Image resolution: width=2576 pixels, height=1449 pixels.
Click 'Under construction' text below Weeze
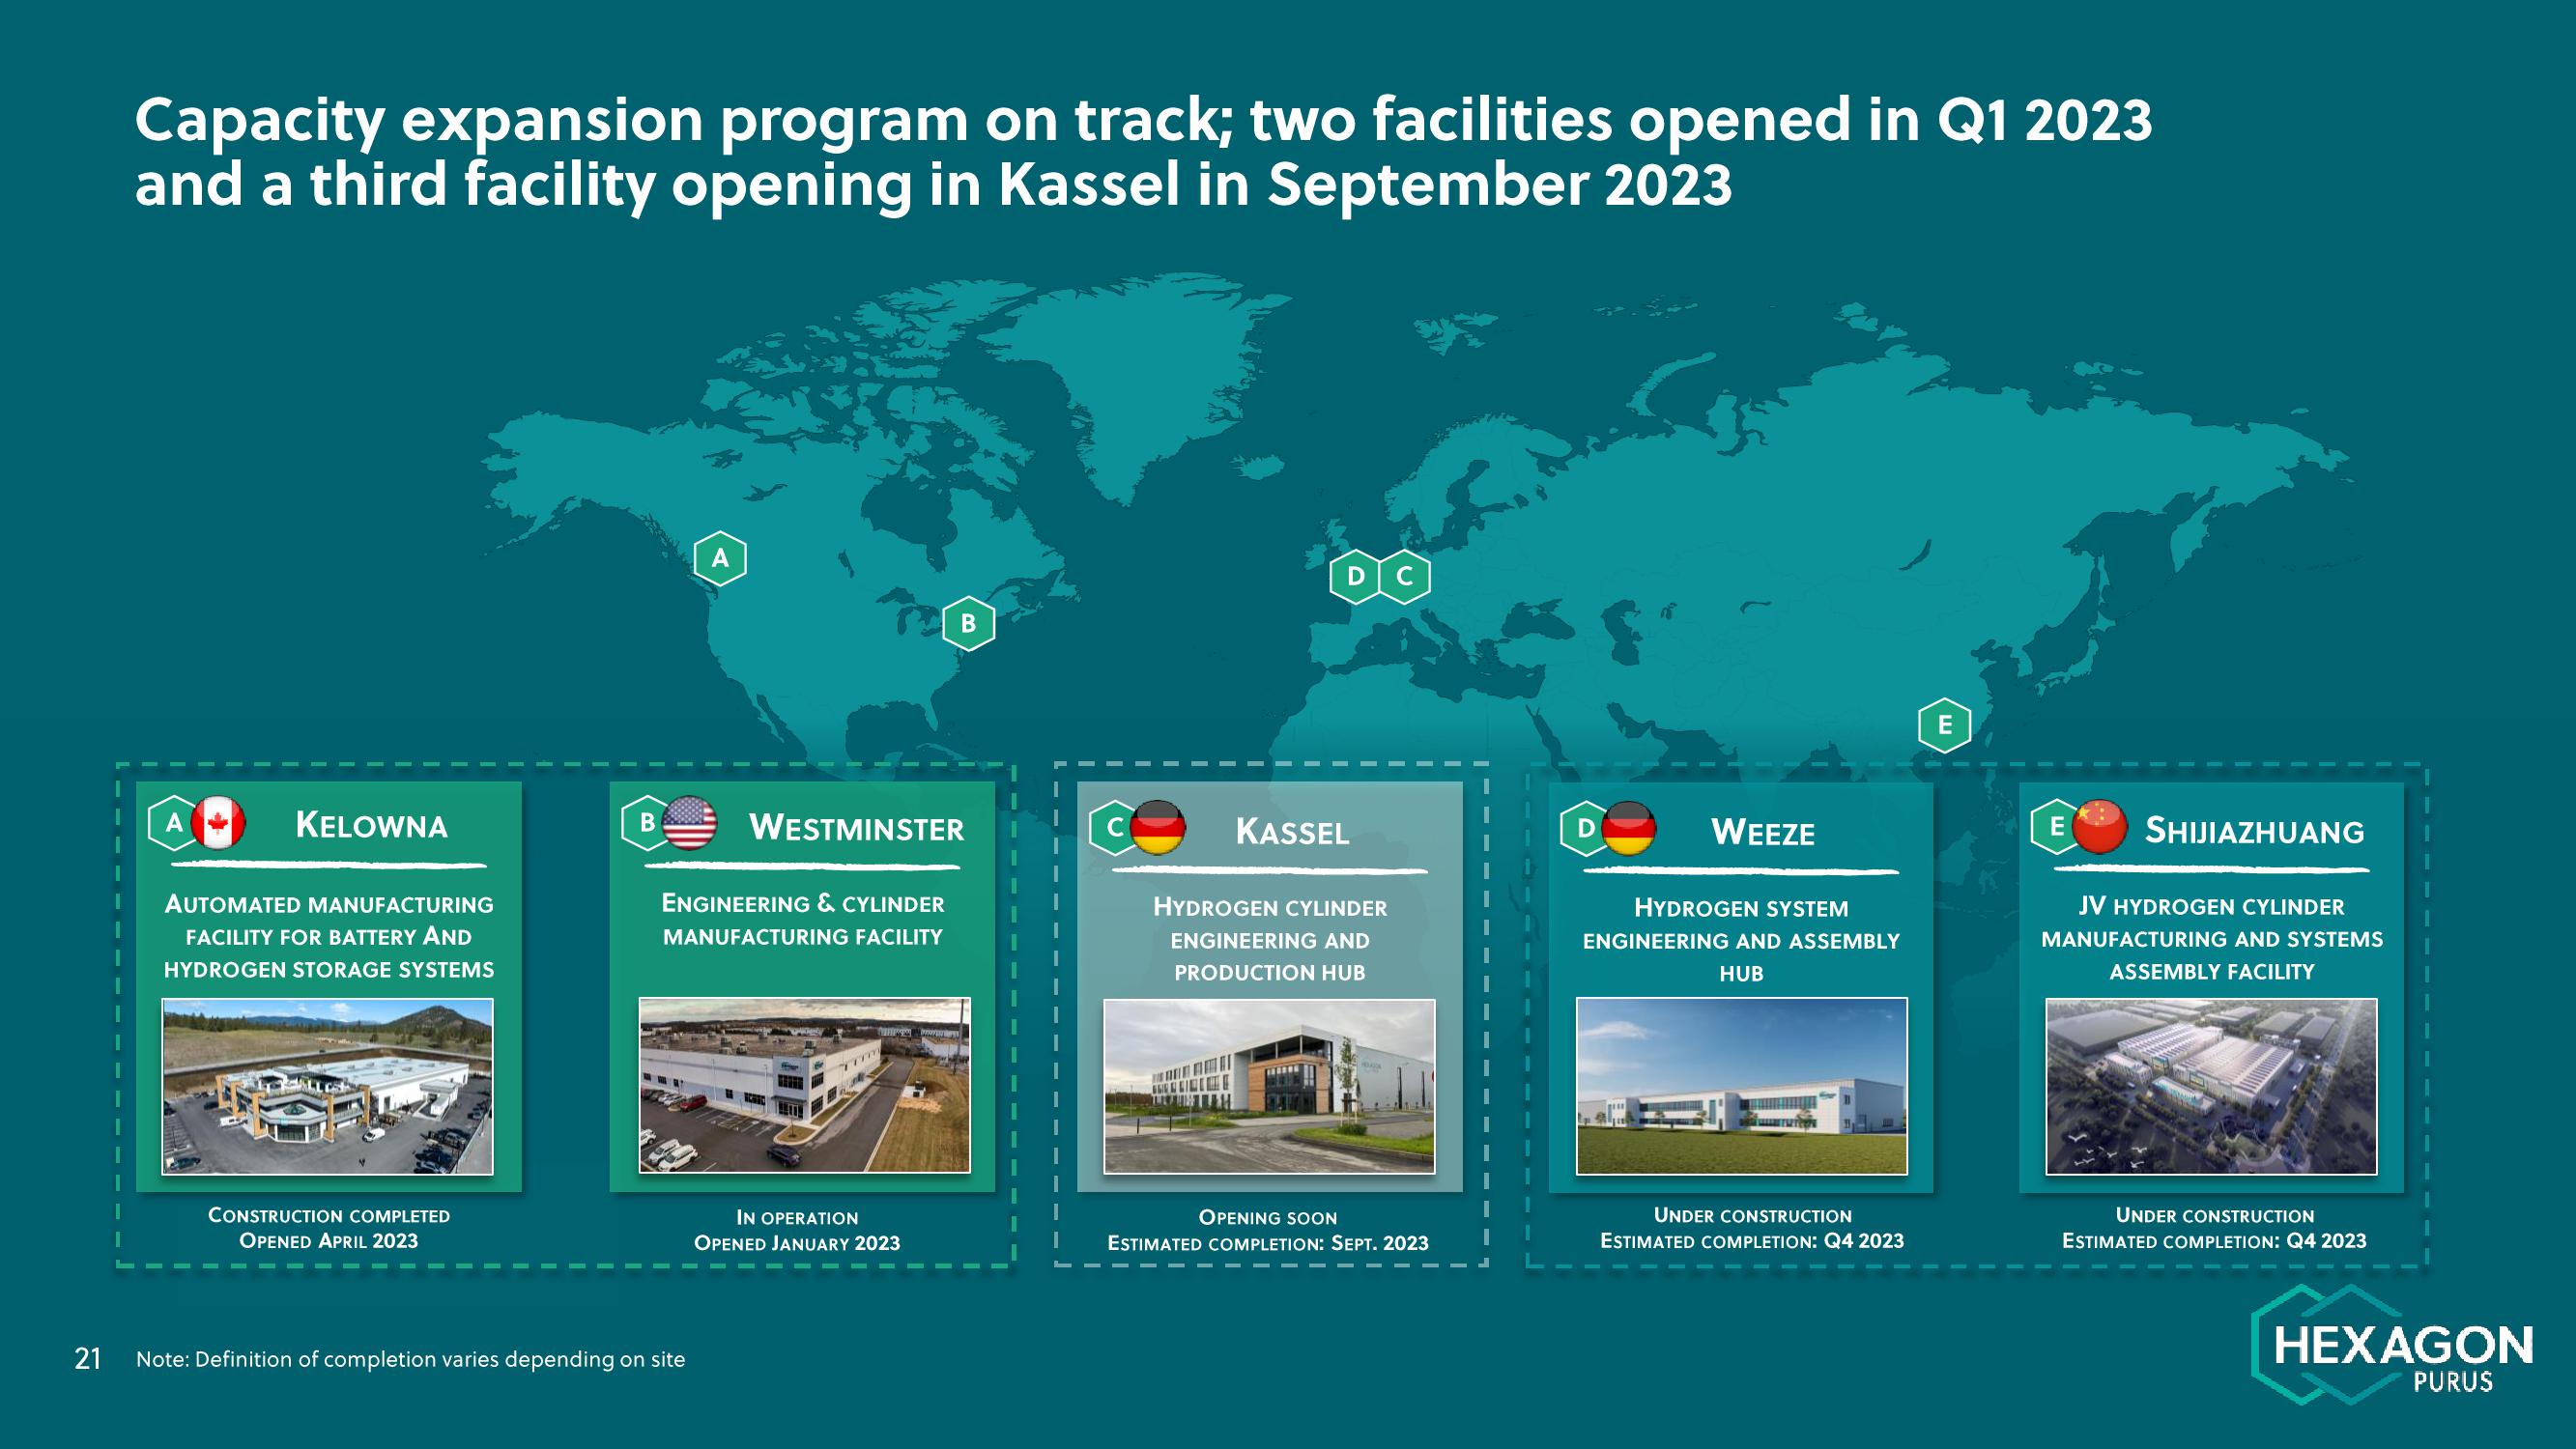coord(1752,1215)
